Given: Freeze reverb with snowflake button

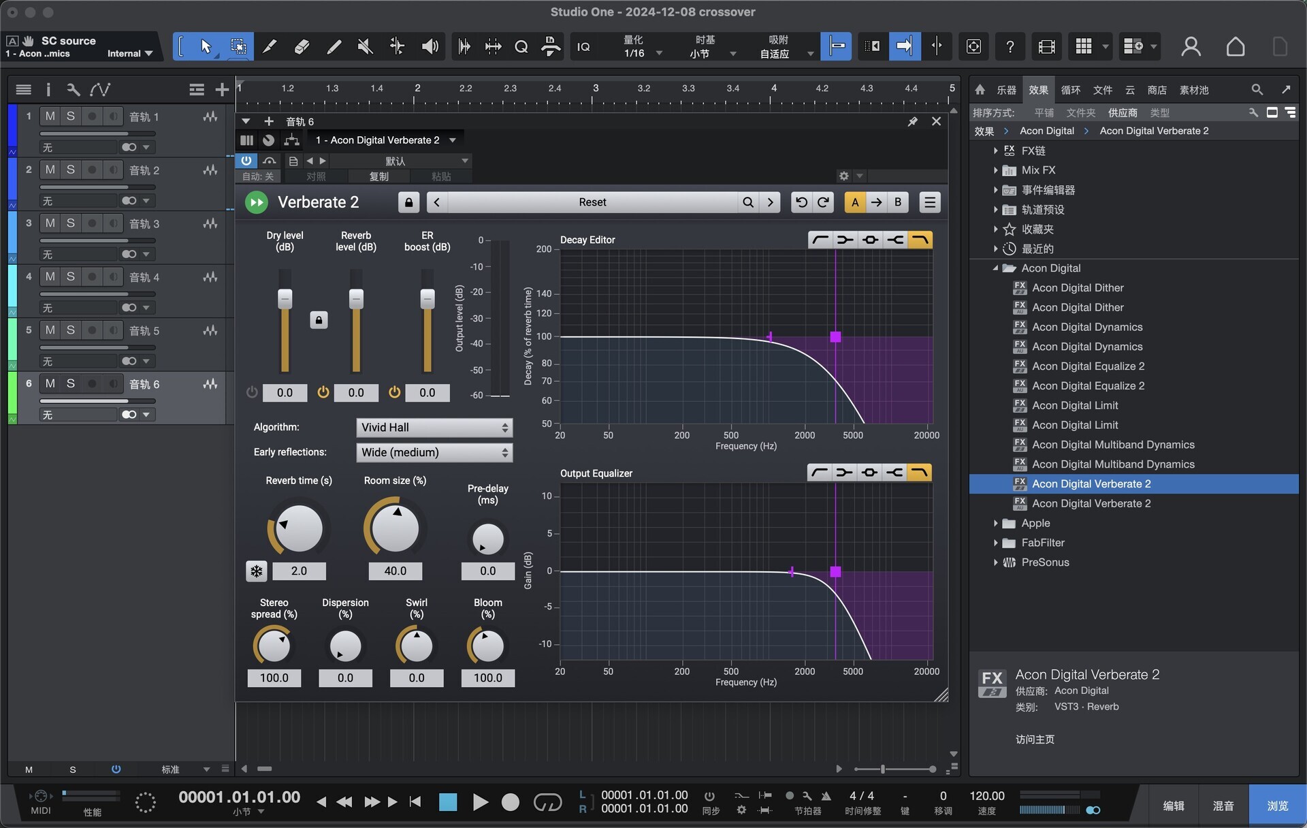Looking at the screenshot, I should pyautogui.click(x=257, y=571).
